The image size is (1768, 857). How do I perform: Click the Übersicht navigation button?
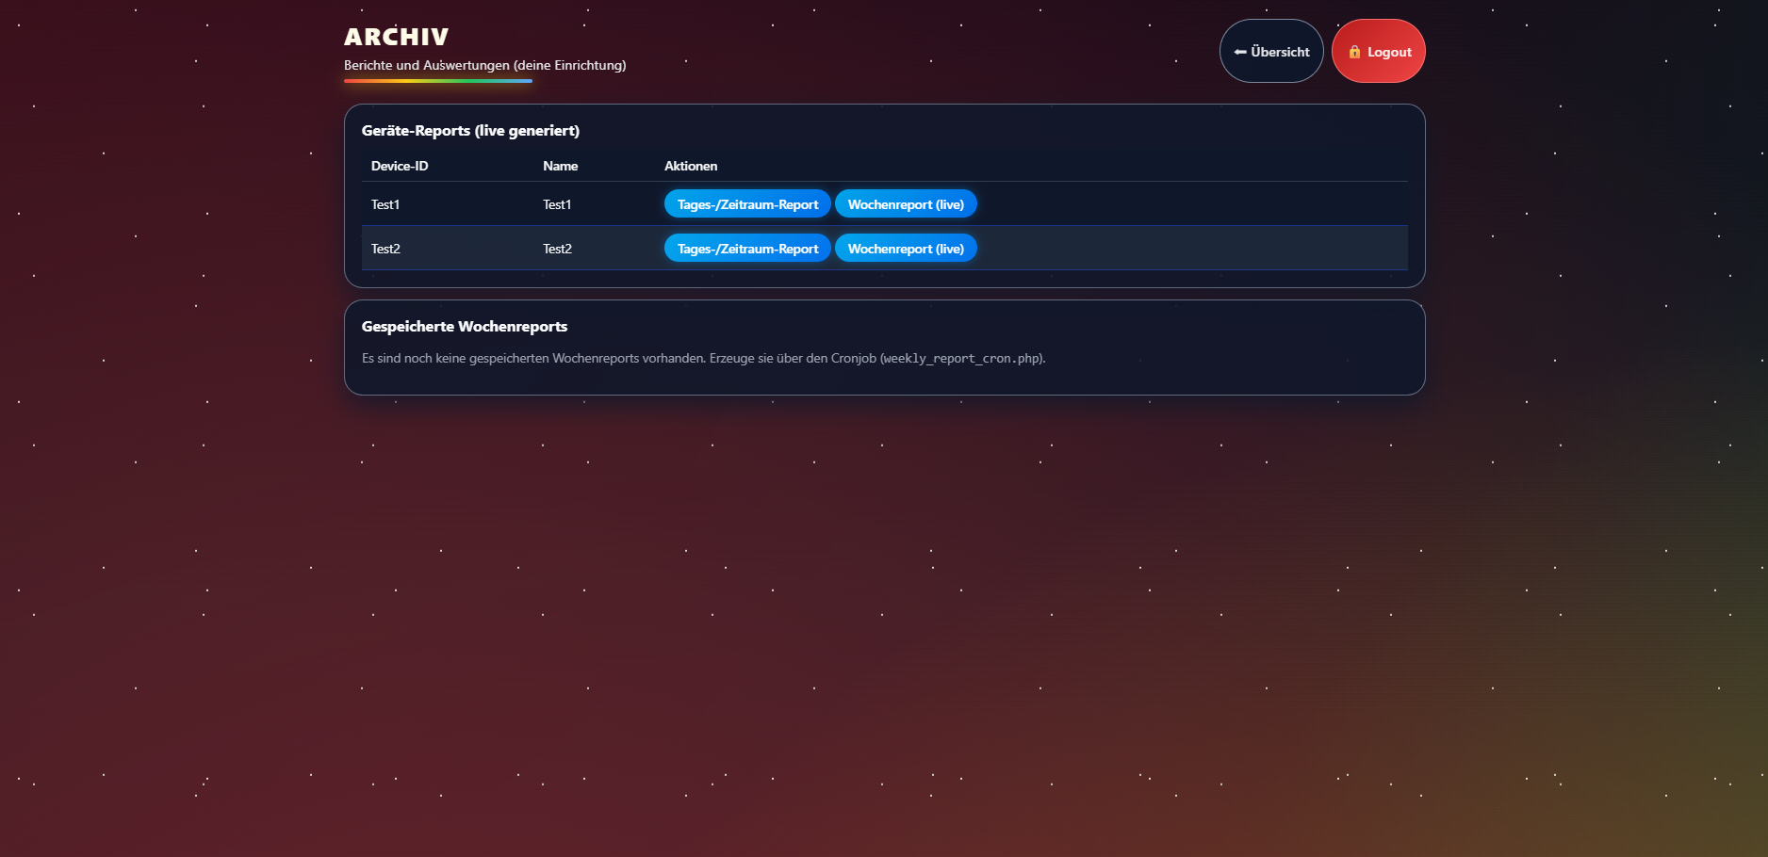(x=1271, y=52)
